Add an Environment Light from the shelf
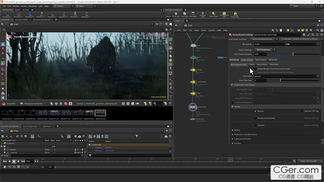The width and height of the screenshot is (324, 182). [x=224, y=14]
